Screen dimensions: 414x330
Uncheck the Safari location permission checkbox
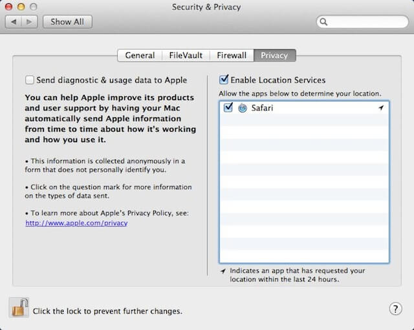[x=228, y=107]
